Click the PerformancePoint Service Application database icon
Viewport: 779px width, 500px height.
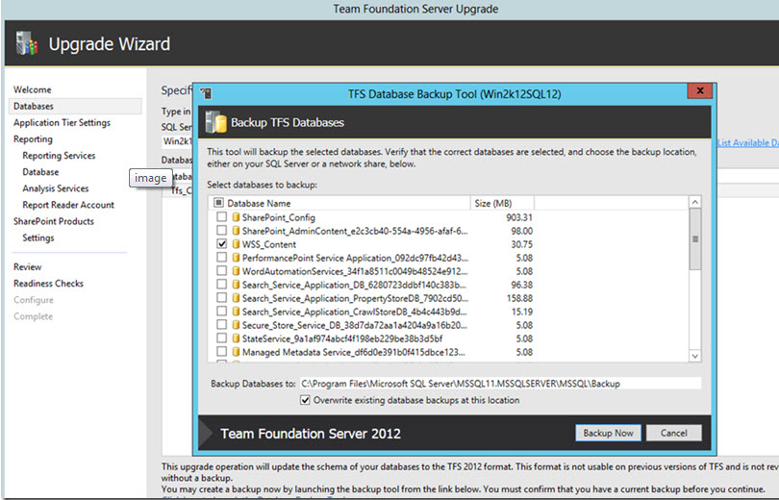(236, 257)
